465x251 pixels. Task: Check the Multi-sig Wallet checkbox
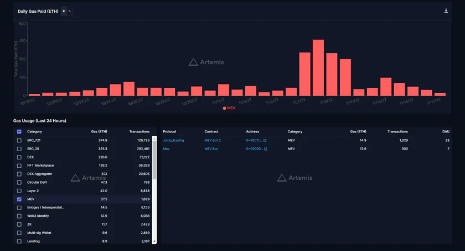[19, 233]
